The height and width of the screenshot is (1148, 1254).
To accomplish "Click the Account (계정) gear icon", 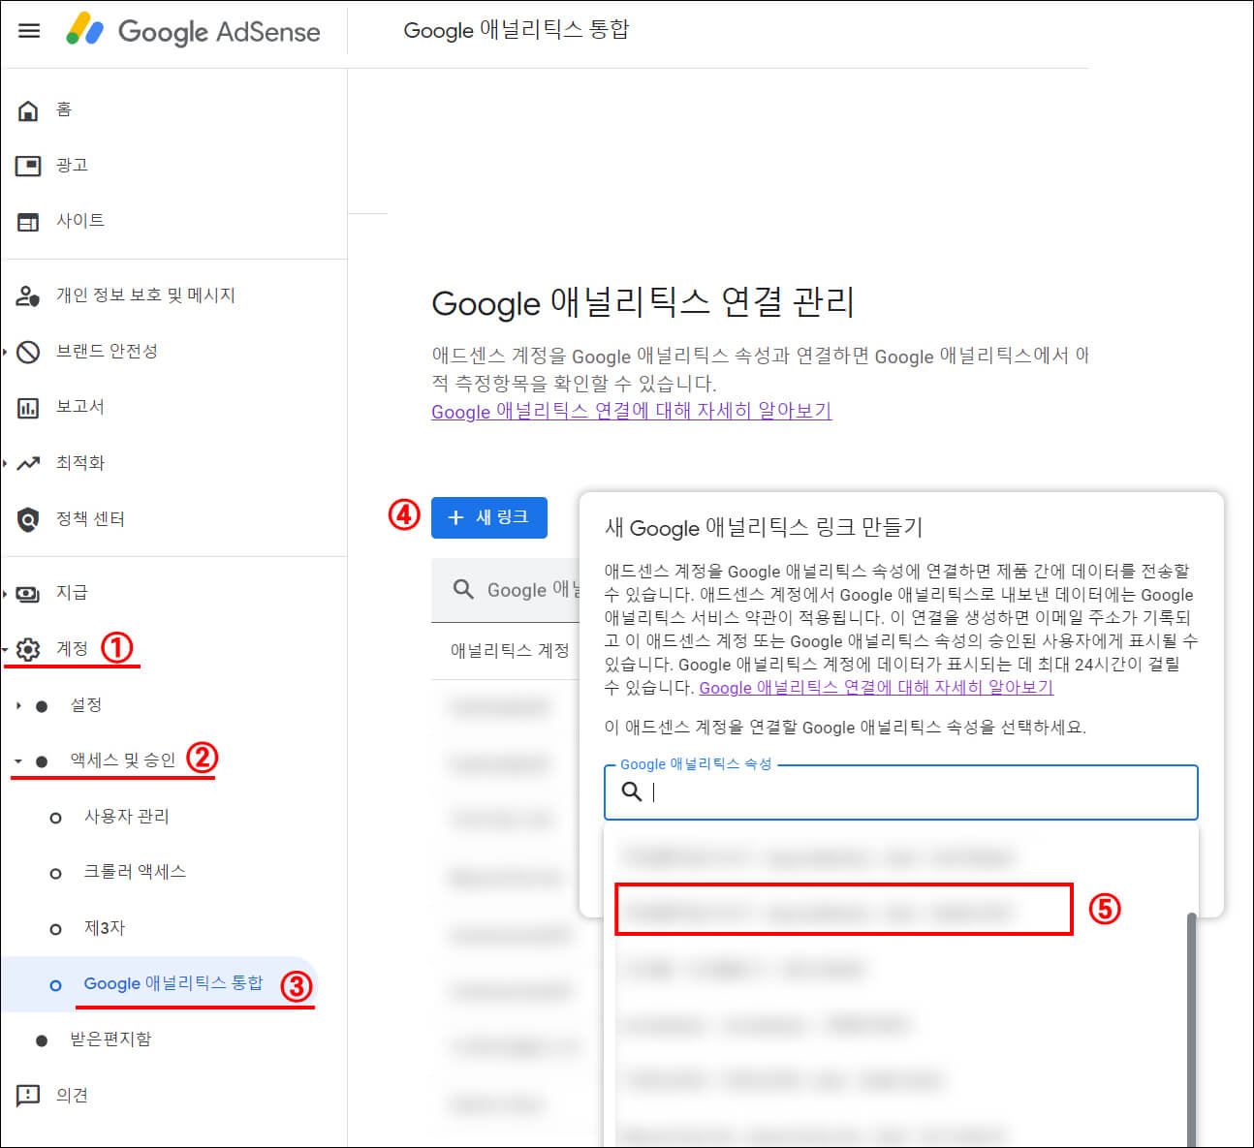I will click(28, 649).
